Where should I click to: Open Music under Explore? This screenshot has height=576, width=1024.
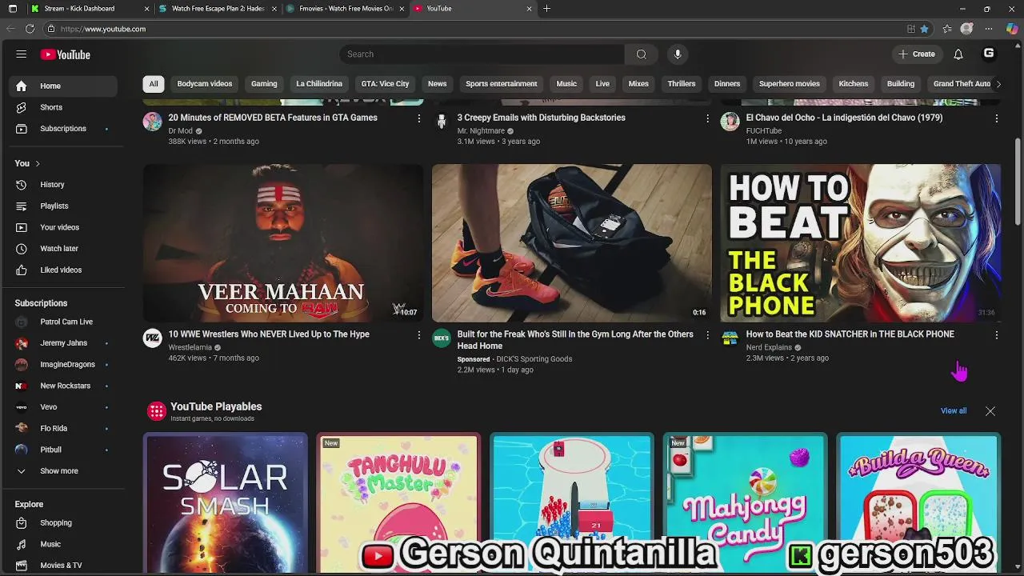point(63,544)
